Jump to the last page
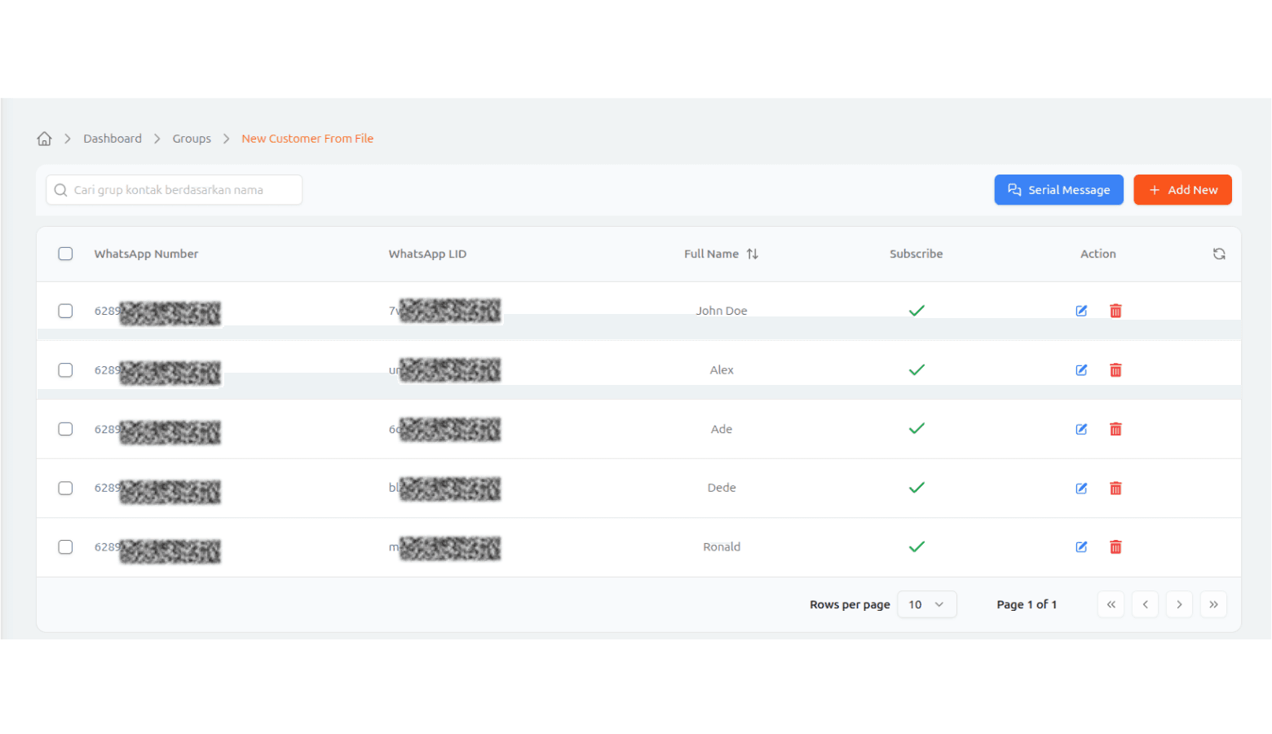The height and width of the screenshot is (734, 1272). [x=1213, y=604]
